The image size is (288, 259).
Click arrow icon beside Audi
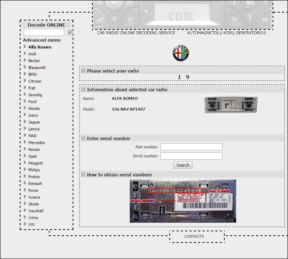pos(25,54)
